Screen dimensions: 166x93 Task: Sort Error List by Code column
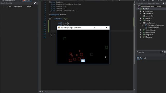coord(9,6)
